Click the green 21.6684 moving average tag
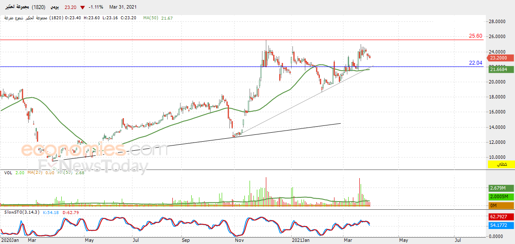The width and height of the screenshot is (515, 244). click(501, 69)
